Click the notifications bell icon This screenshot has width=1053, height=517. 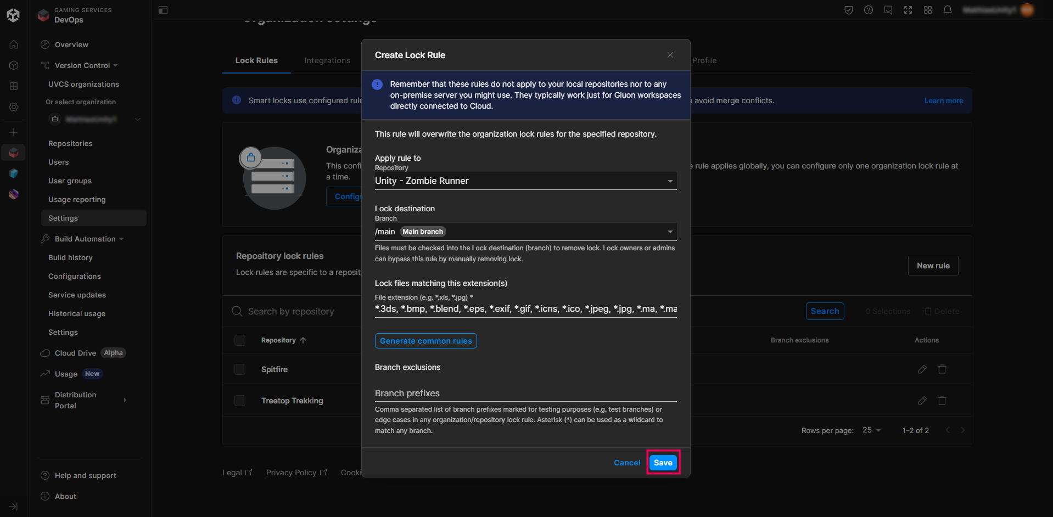(947, 10)
